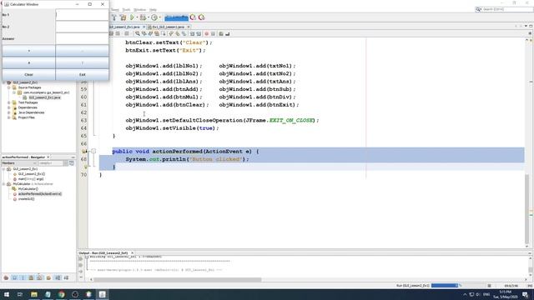
Task: Open the dropdown arrow beside Run Project
Action: pos(137,17)
